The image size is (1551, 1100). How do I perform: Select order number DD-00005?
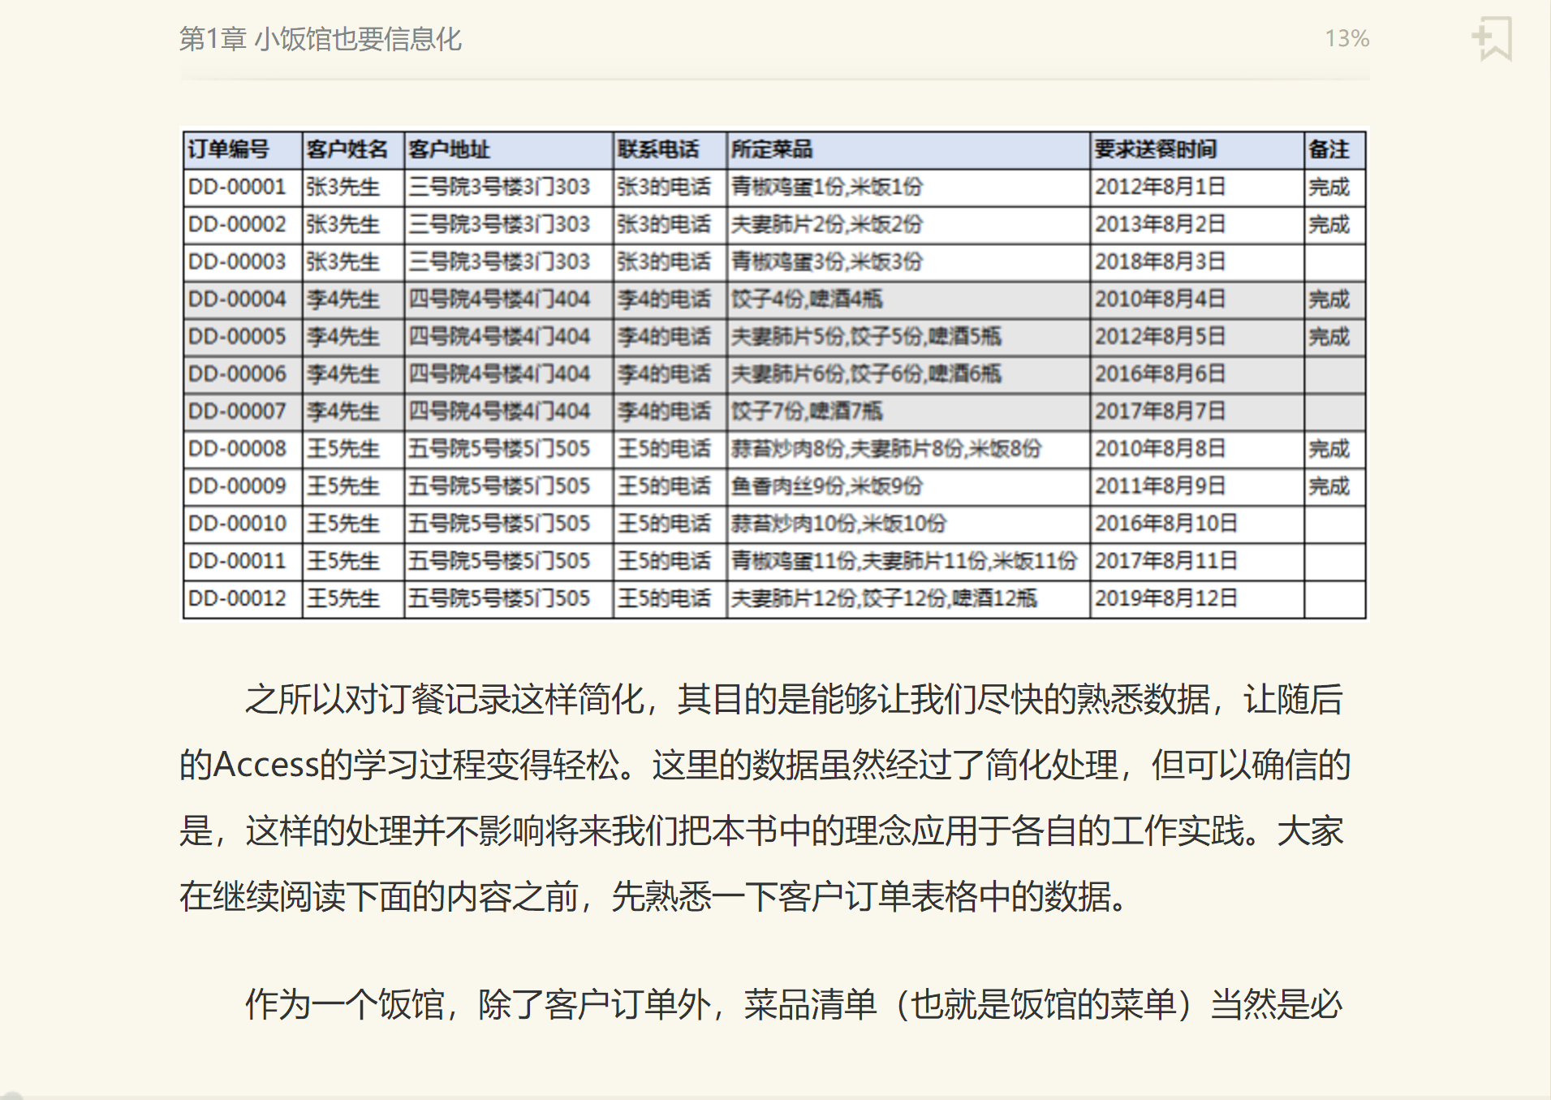pyautogui.click(x=237, y=336)
